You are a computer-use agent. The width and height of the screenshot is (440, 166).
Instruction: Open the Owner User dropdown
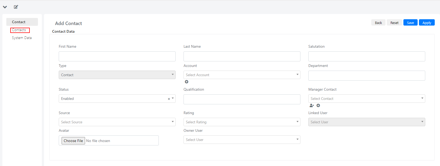coord(242,140)
